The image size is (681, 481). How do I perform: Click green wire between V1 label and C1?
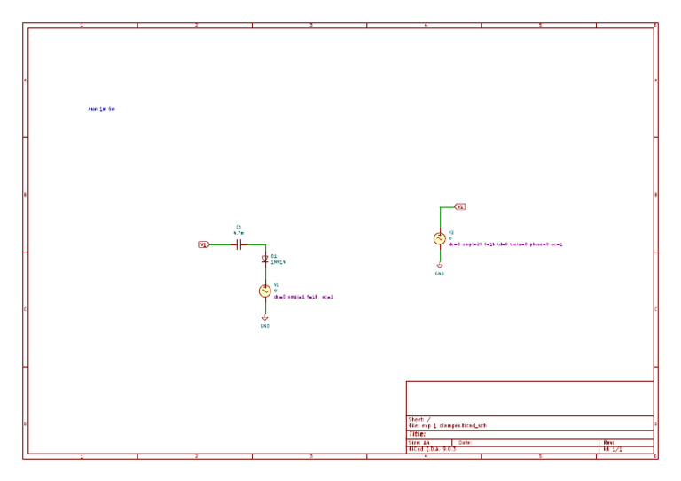coord(222,245)
